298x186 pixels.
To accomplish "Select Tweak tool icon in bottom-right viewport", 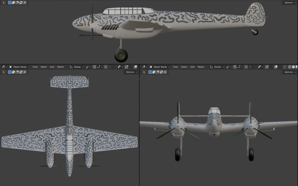I will pyautogui.click(x=144, y=72).
